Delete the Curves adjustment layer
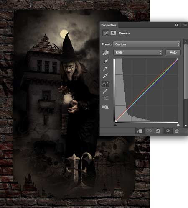Image resolution: width=188 pixels, height=208 pixels. pos(177,131)
